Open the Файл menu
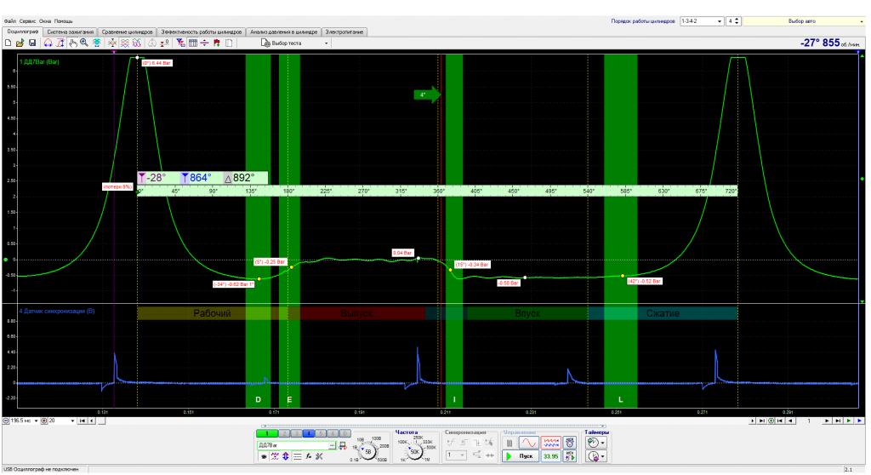This screenshot has width=871, height=475. [x=10, y=21]
